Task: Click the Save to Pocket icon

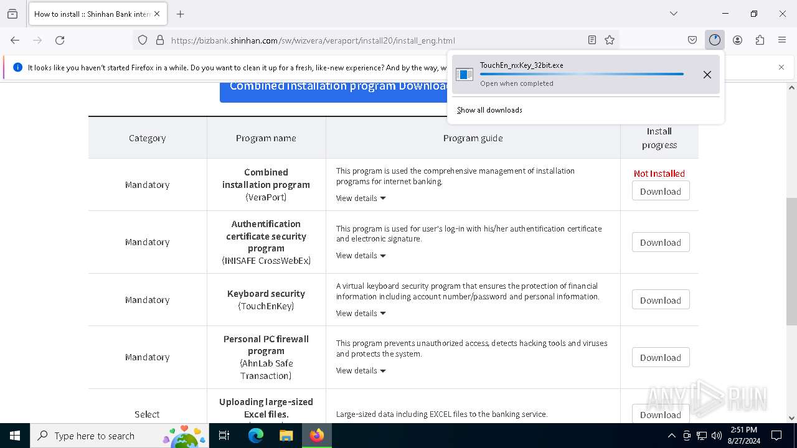Action: click(x=692, y=40)
